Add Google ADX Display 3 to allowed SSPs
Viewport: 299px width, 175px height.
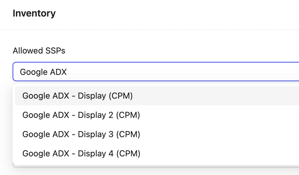[81, 134]
